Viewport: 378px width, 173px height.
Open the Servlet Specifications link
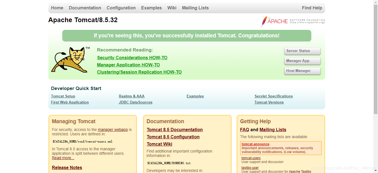tap(274, 96)
